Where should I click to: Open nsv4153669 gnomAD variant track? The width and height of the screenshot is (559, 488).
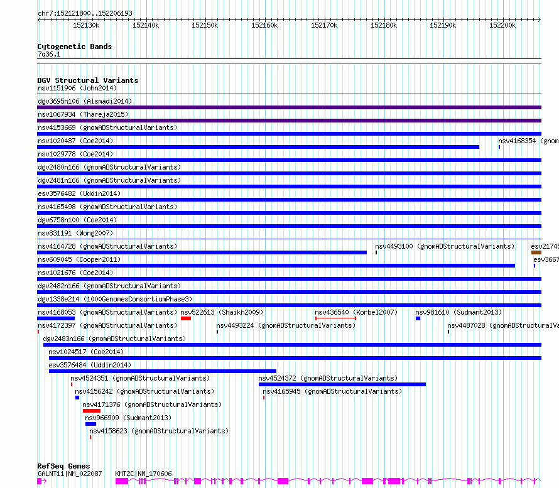pos(289,134)
